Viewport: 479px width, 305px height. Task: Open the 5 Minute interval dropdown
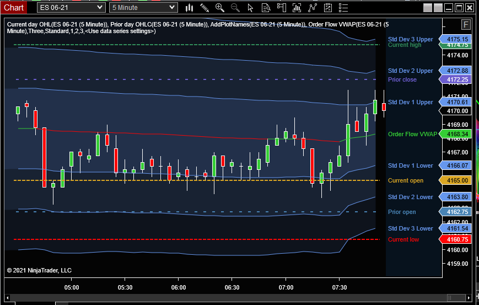(x=143, y=8)
